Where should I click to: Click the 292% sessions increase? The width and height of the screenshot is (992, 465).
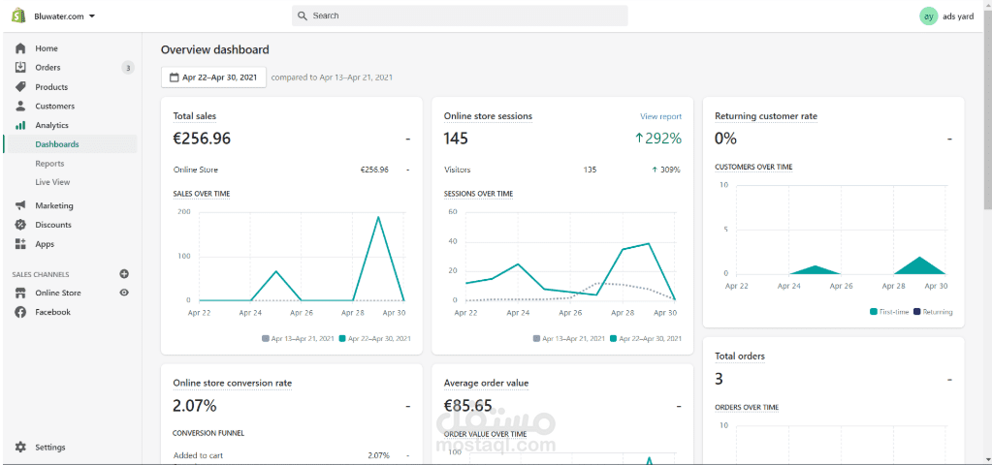pos(658,139)
